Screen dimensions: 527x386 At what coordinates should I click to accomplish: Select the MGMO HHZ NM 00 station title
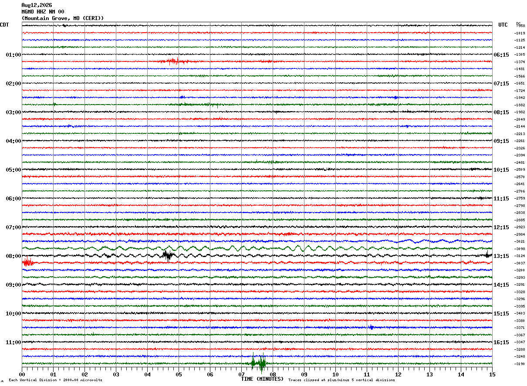43,12
